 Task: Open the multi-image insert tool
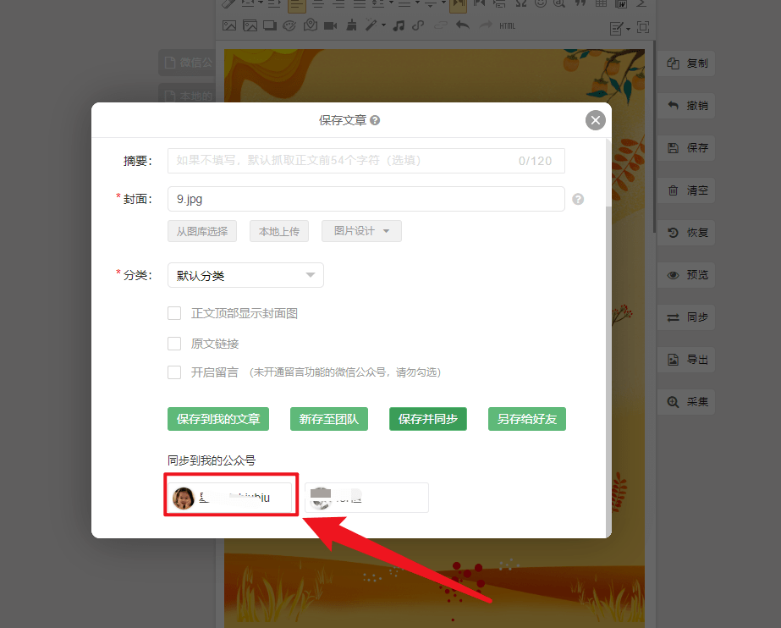point(250,26)
